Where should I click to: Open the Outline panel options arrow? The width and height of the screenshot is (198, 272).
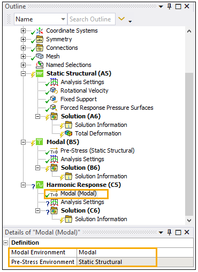(161, 7)
